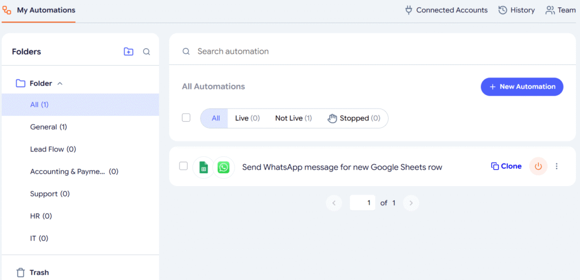This screenshot has height=280, width=580.
Task: Open the Trash bin
Action: [32, 273]
